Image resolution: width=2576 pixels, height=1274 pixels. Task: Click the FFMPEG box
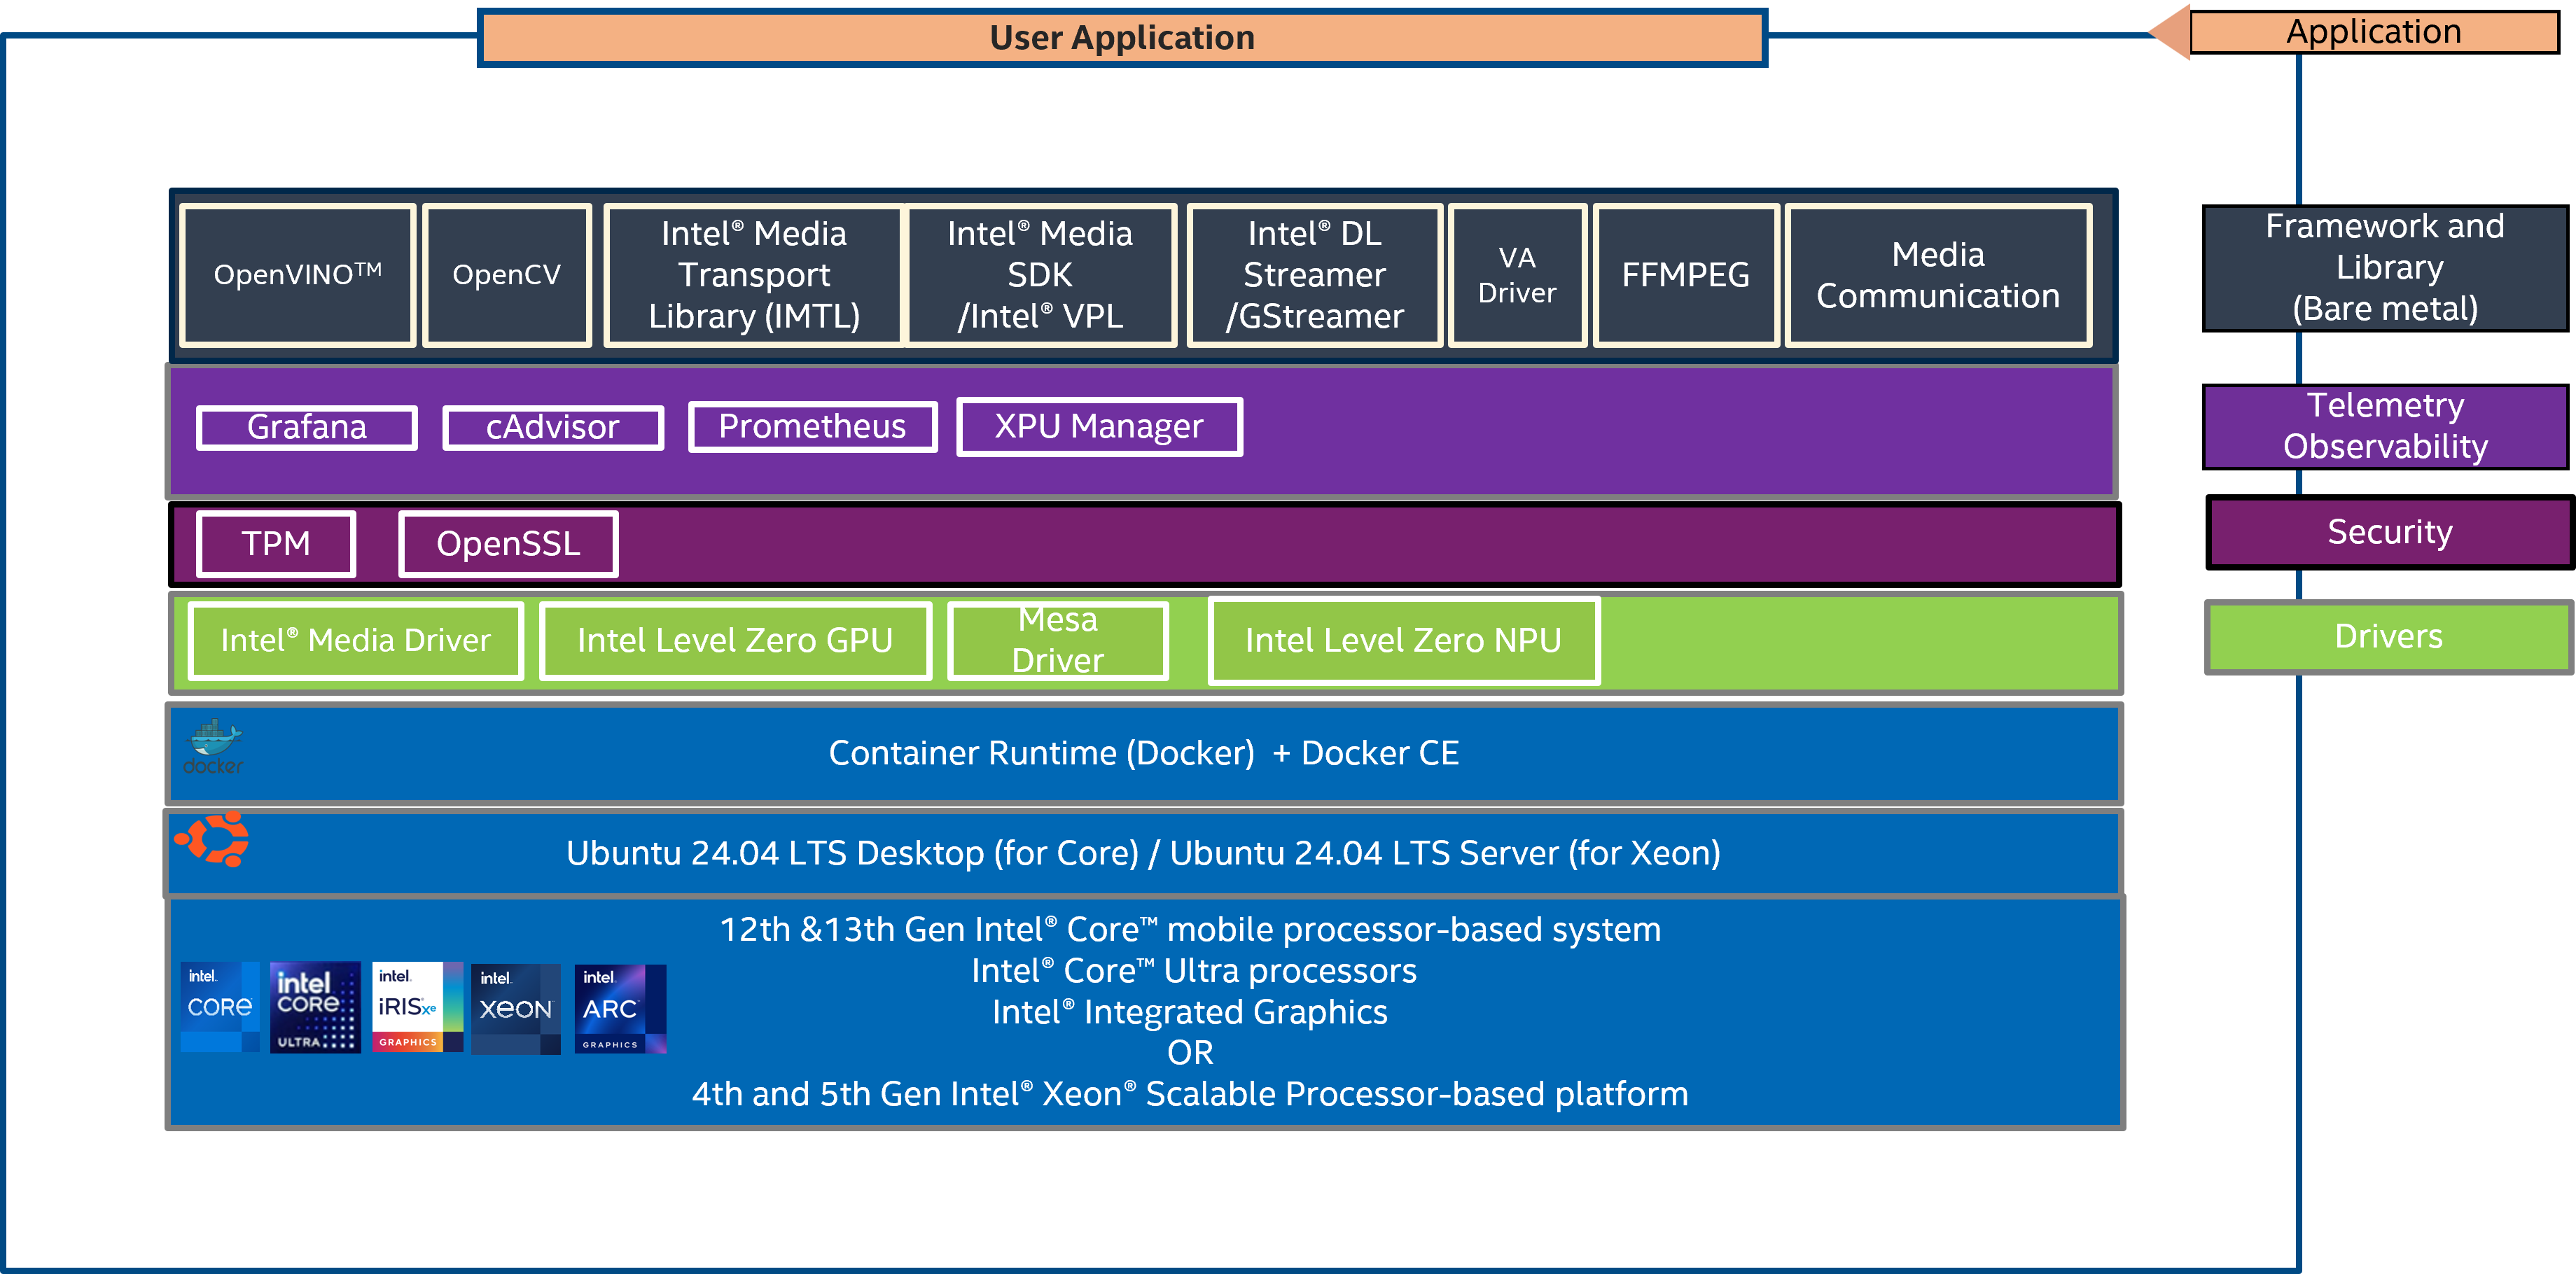pos(1686,275)
